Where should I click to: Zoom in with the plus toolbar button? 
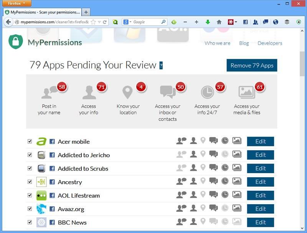pyautogui.click(x=196, y=22)
